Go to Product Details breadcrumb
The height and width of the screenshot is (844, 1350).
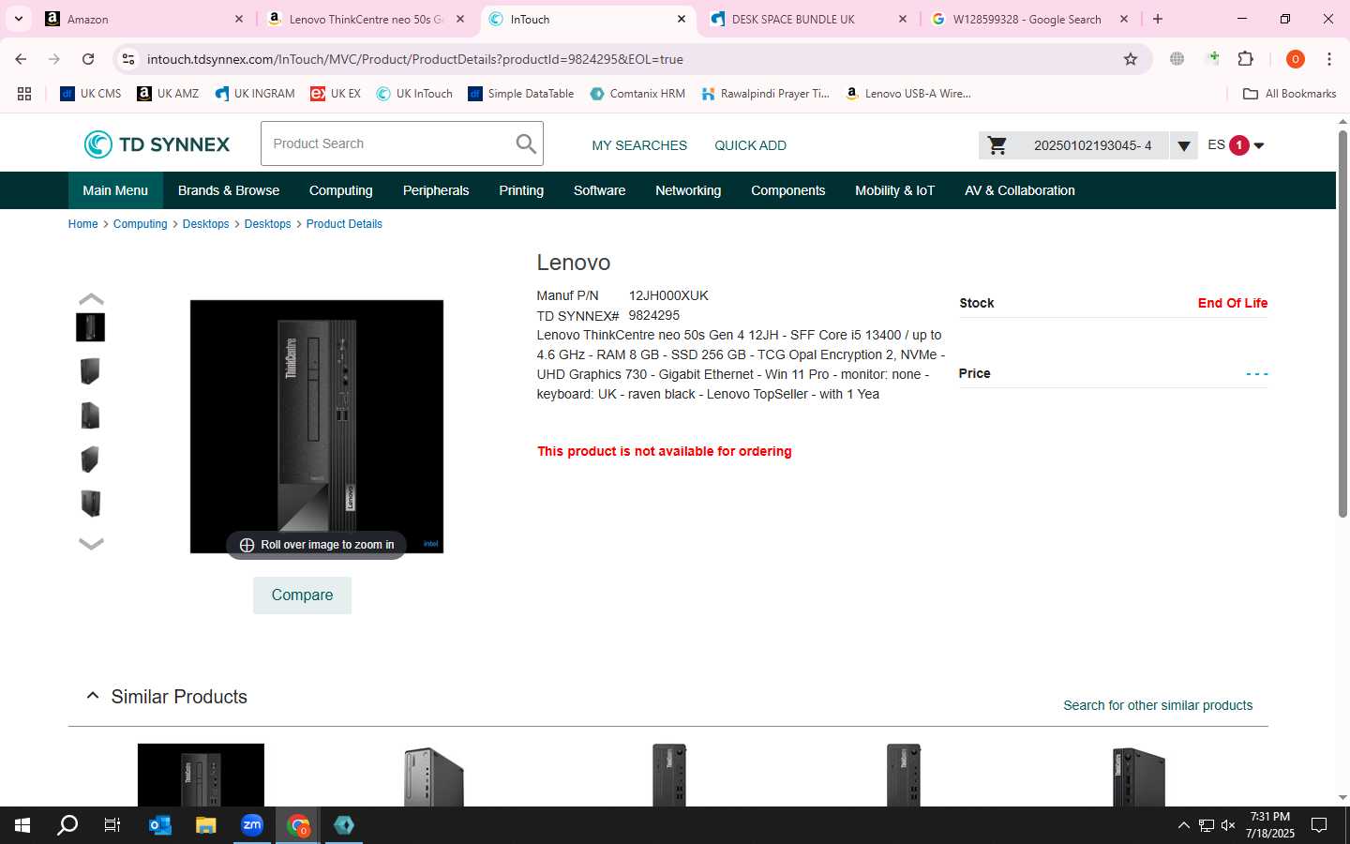point(344,224)
